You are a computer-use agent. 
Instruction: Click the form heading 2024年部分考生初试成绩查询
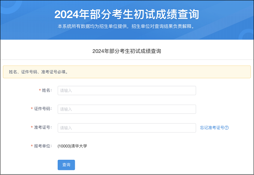tap(127, 51)
